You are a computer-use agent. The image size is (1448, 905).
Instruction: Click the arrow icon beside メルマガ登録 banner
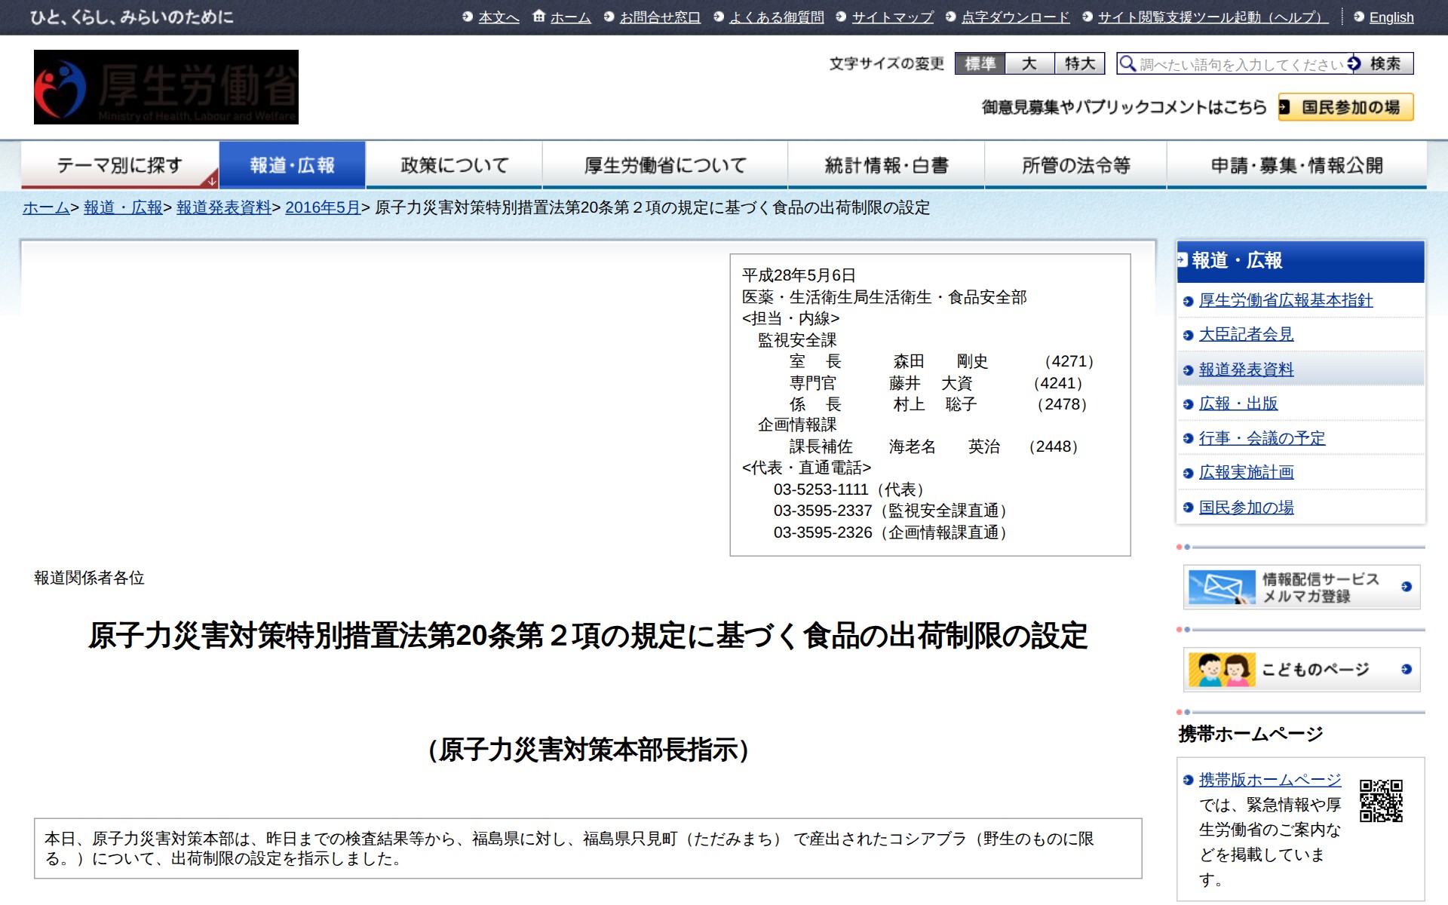(x=1404, y=587)
